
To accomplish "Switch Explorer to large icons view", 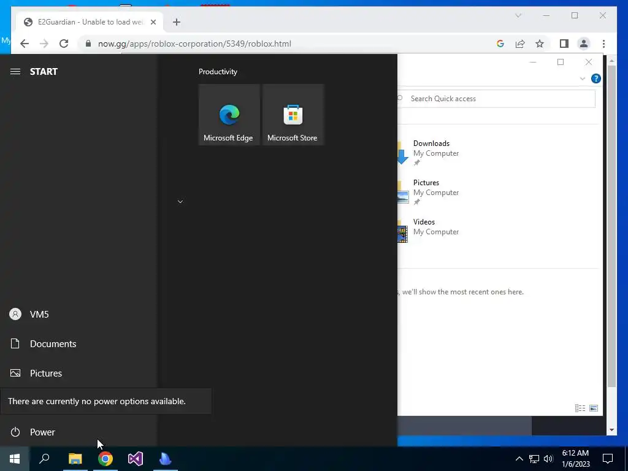I will [x=594, y=408].
